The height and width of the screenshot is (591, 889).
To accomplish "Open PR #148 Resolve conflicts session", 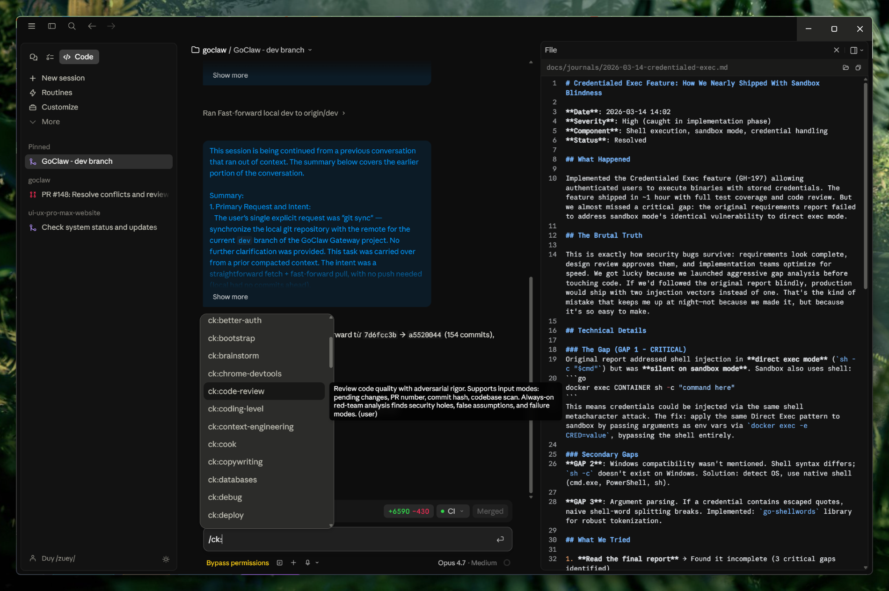I will (x=99, y=195).
